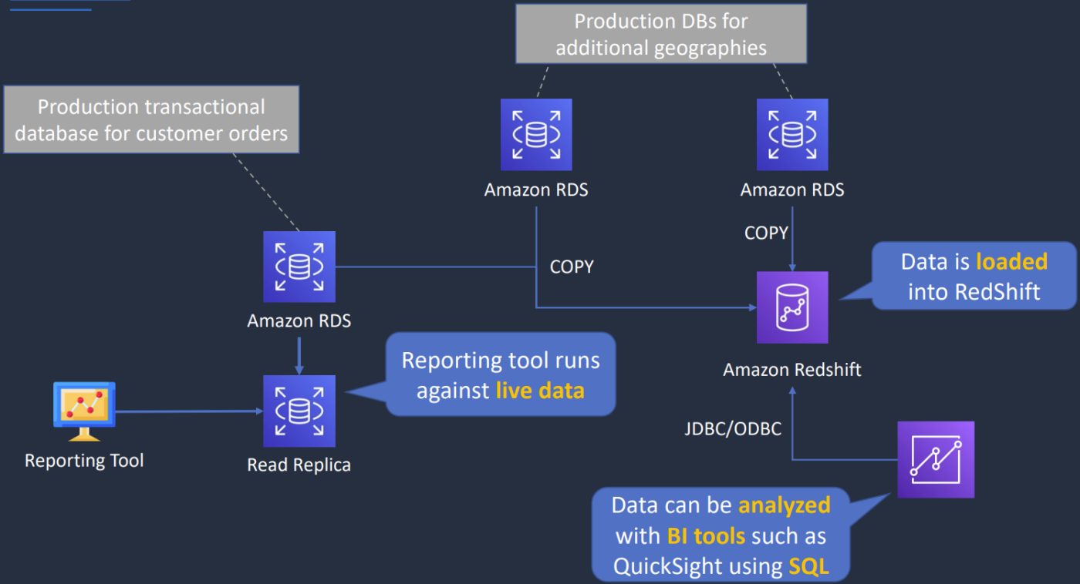
Task: Select the "Production DBs for additional geographies" box
Action: pyautogui.click(x=661, y=34)
